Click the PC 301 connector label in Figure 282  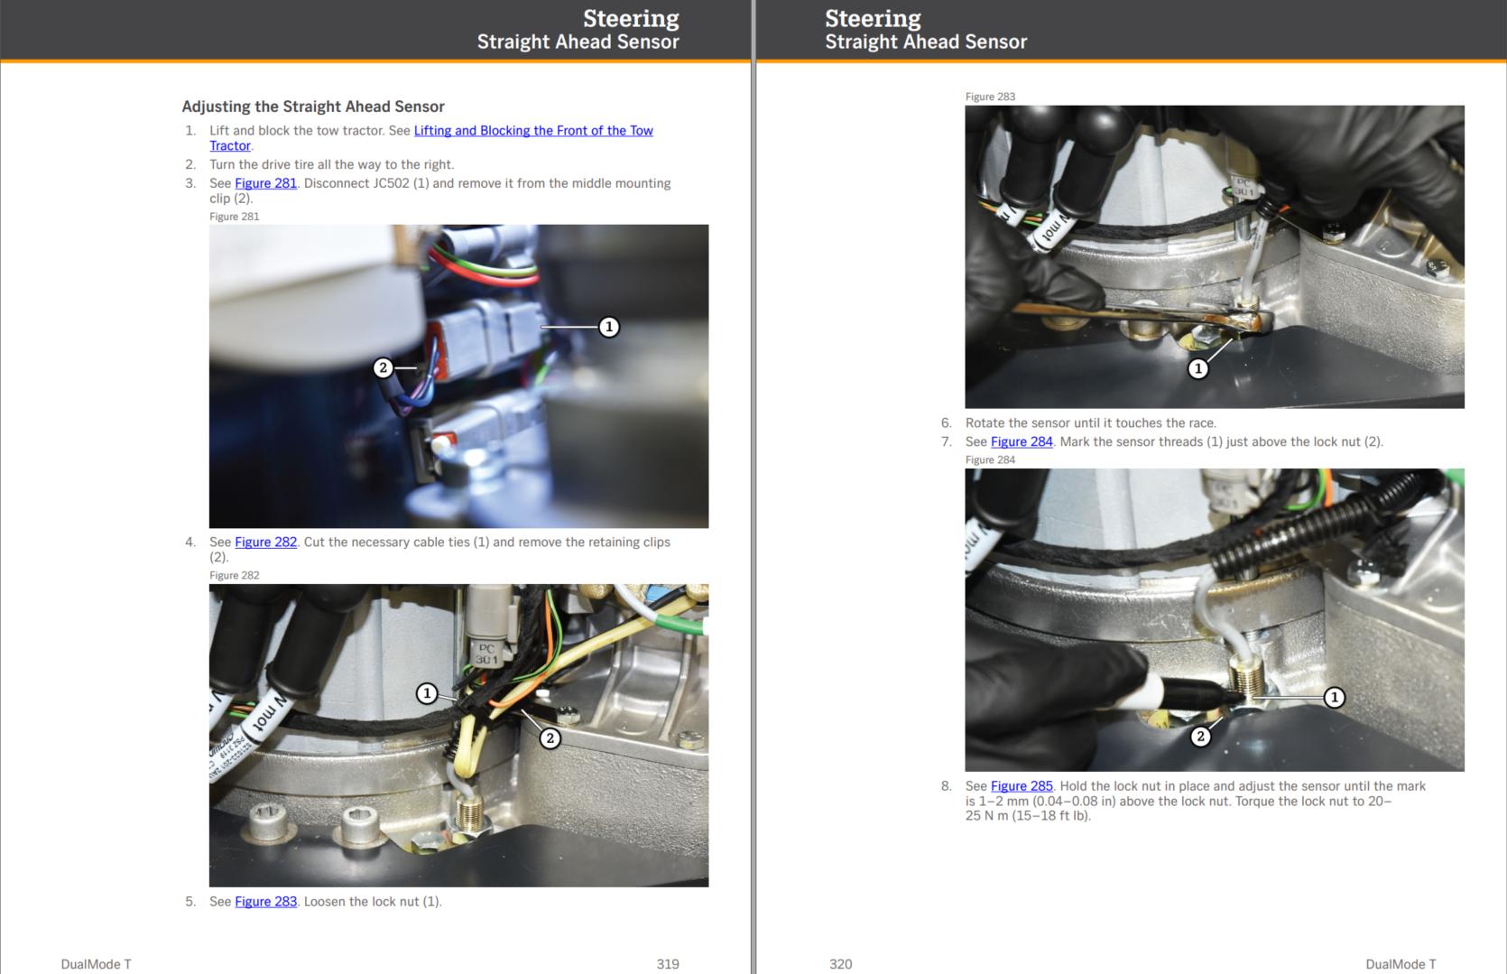click(486, 654)
